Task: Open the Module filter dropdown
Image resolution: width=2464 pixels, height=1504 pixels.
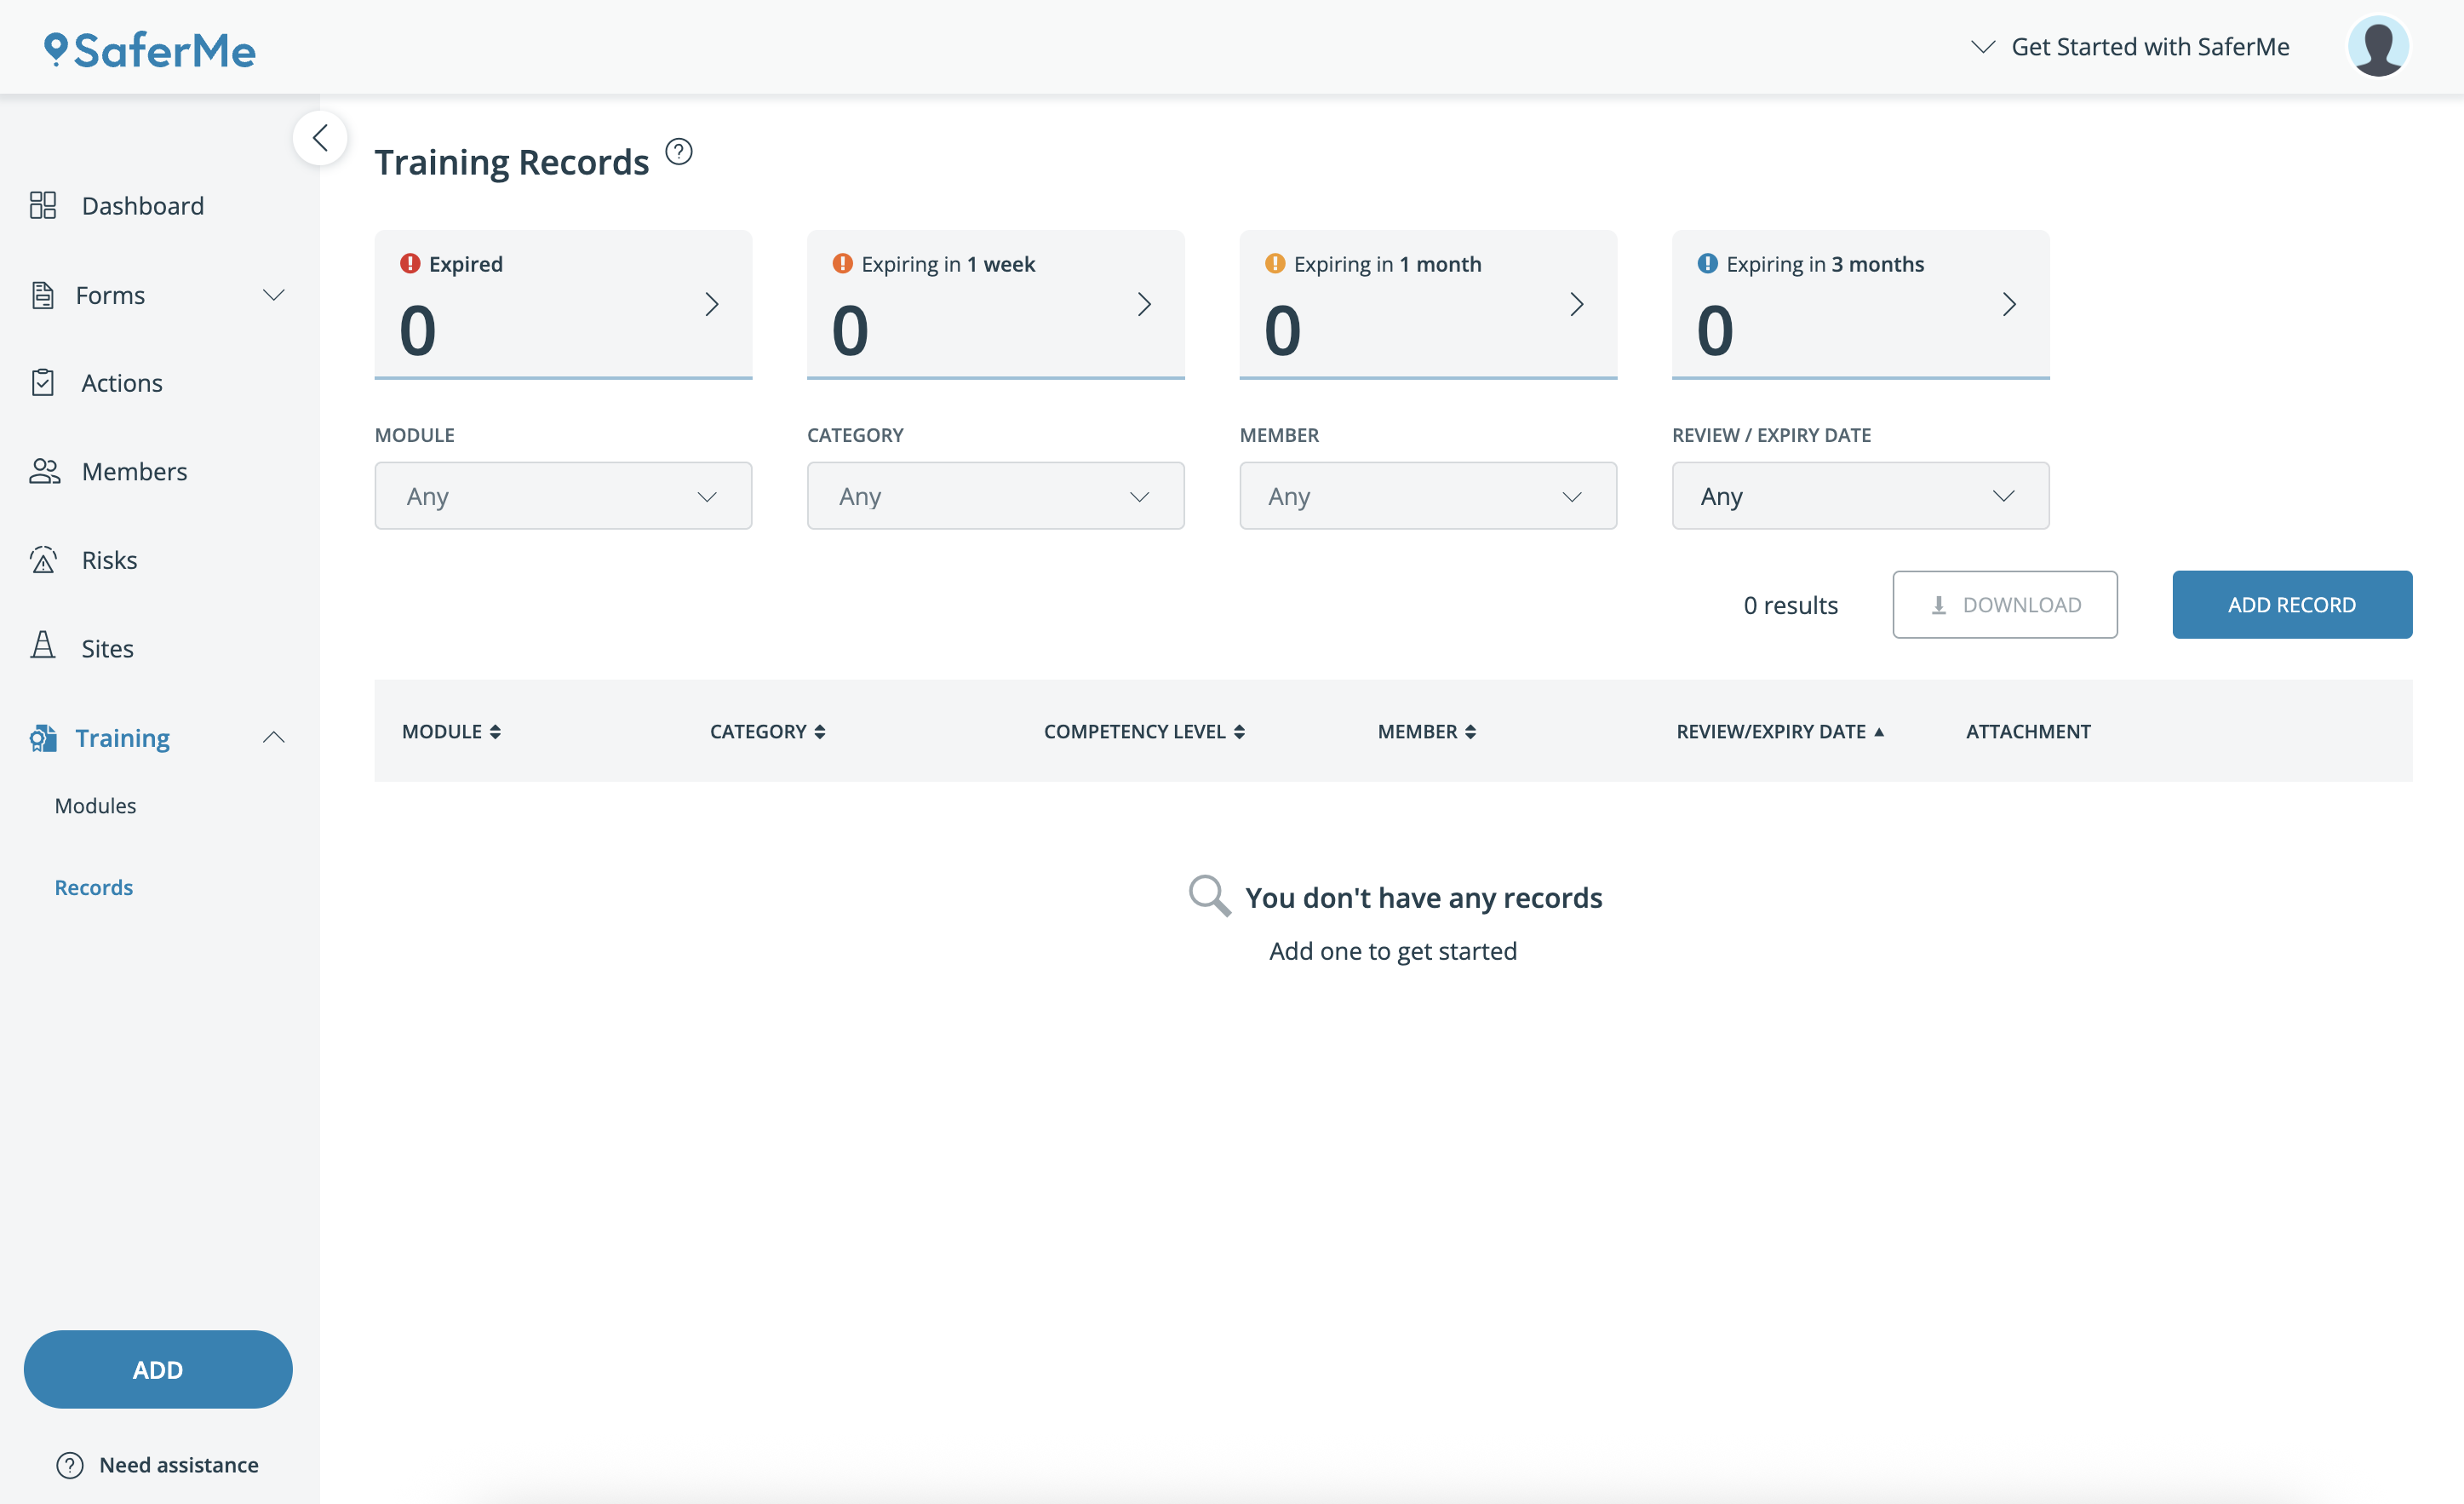Action: click(563, 496)
